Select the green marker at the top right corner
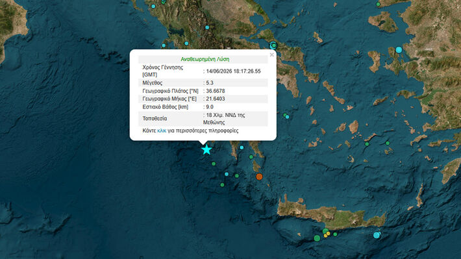Screen dimensions: 461x259 (379, 4)
